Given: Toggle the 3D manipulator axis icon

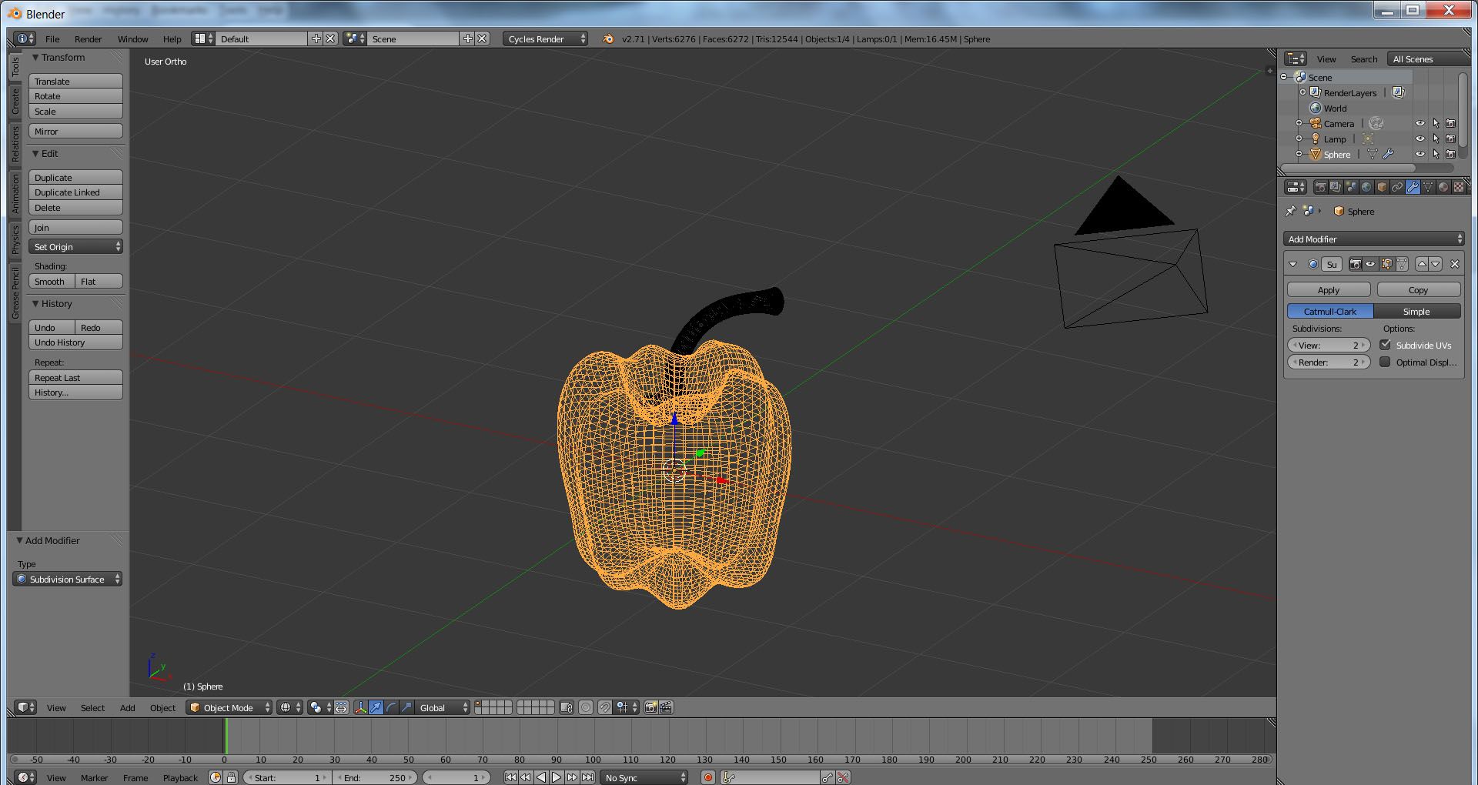Looking at the screenshot, I should (x=360, y=707).
